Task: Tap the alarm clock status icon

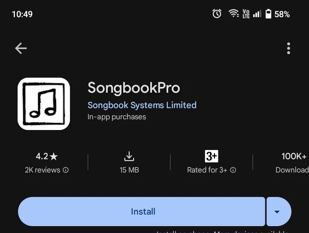Action: point(217,14)
